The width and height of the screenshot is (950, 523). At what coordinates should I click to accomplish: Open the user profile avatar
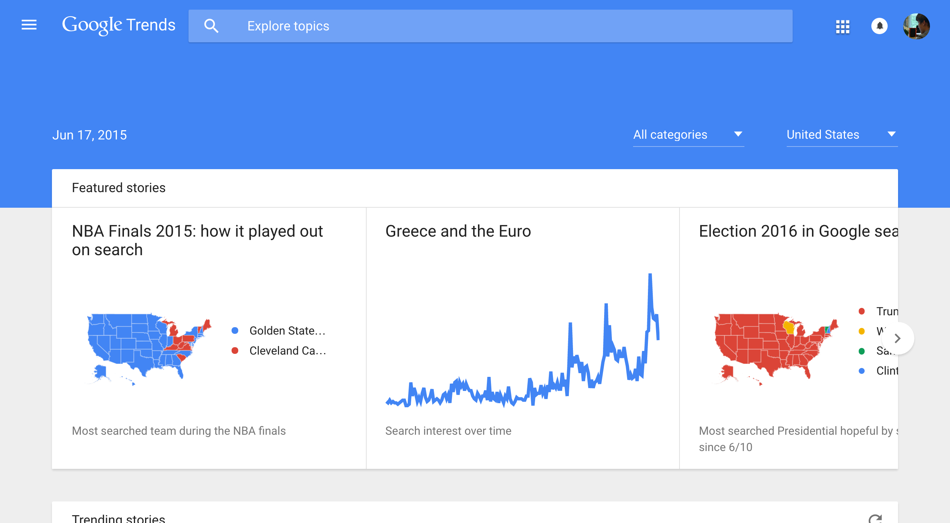coord(916,26)
